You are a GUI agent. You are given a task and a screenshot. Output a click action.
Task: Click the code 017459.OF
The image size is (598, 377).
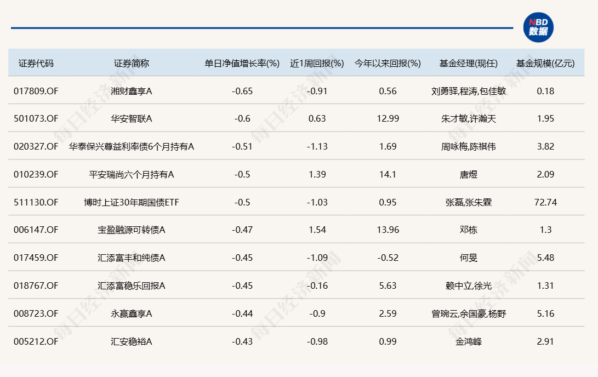36,258
